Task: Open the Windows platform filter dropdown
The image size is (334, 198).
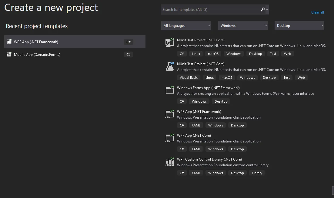Action: tap(243, 25)
